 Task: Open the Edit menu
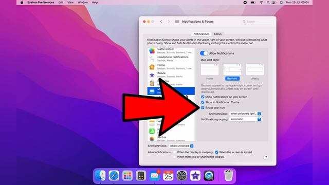61,3
